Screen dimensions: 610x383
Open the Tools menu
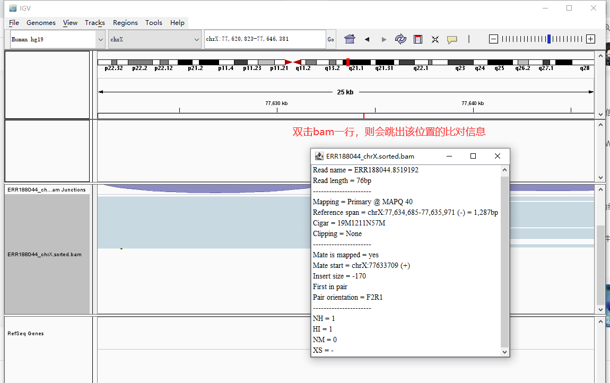[x=154, y=23]
